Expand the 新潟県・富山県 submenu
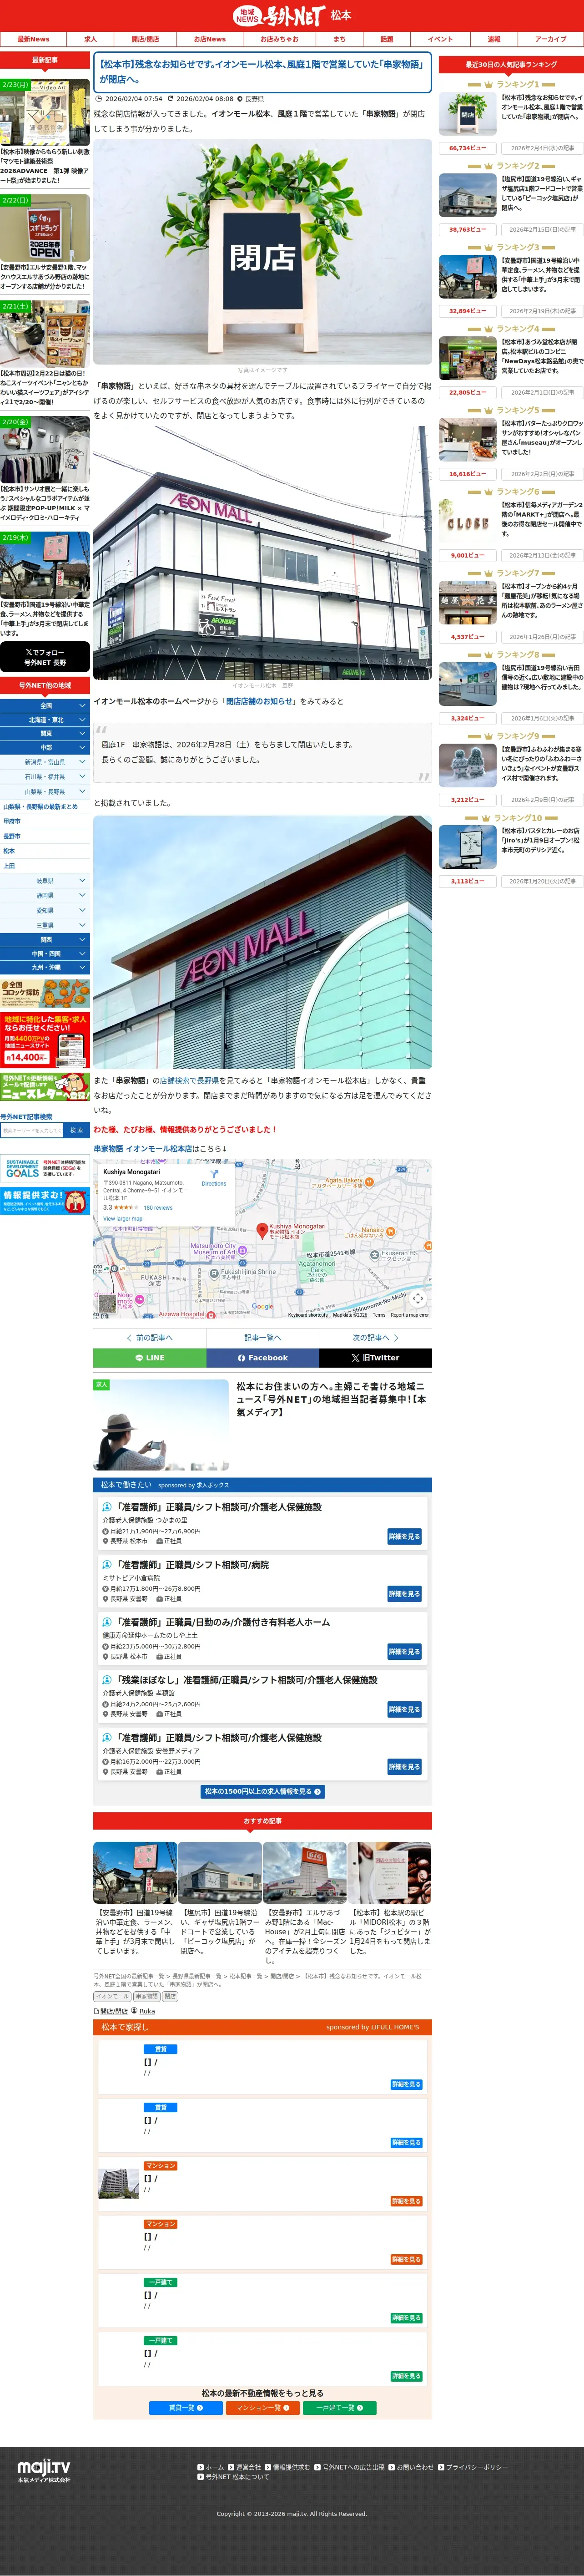Image resolution: width=584 pixels, height=2576 pixels. point(45,762)
